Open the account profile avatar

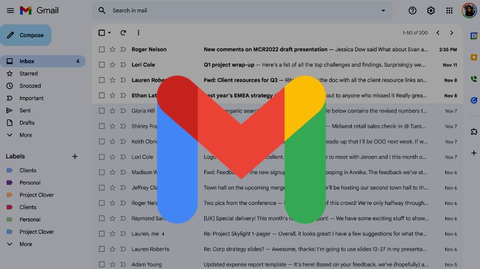click(x=469, y=11)
